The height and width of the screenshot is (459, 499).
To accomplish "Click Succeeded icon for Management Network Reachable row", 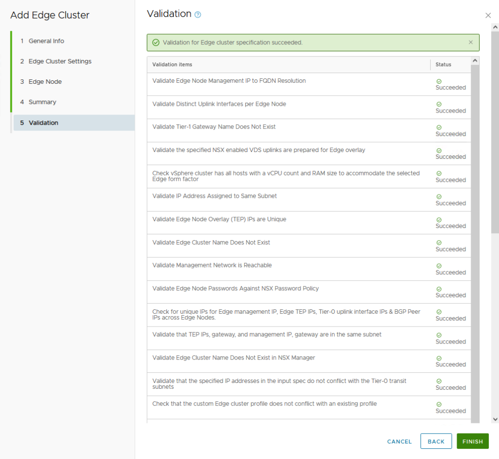I will [439, 266].
